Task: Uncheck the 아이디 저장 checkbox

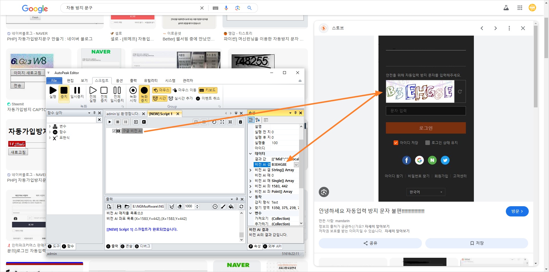Action: [396, 143]
